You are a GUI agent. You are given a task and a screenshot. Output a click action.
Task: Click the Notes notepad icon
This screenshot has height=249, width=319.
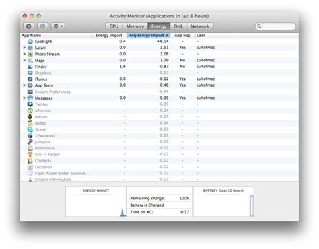pyautogui.click(x=30, y=123)
